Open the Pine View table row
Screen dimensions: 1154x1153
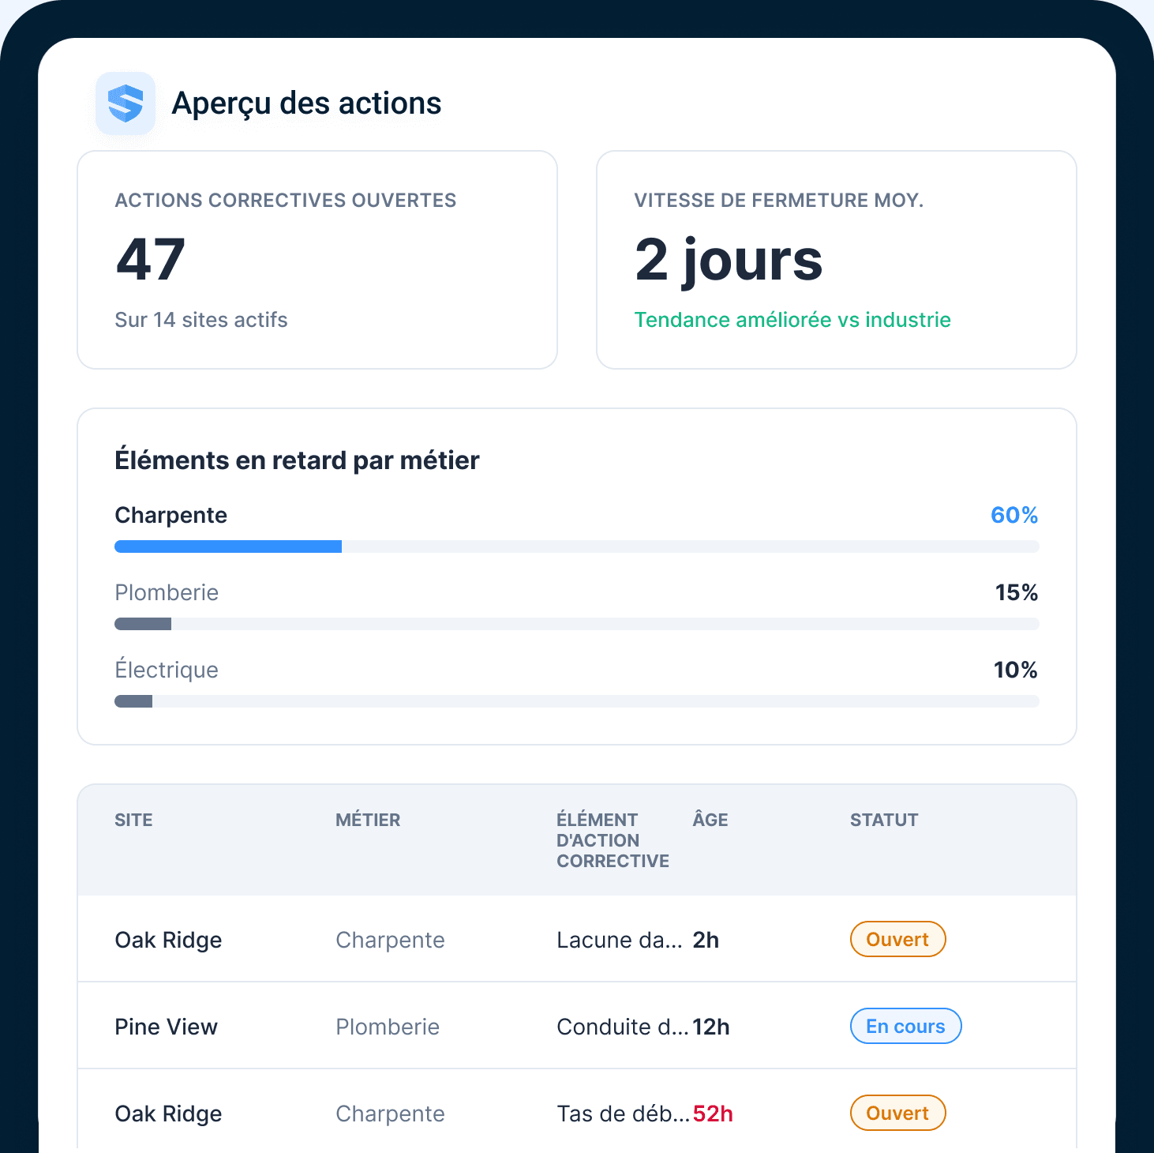[577, 1026]
